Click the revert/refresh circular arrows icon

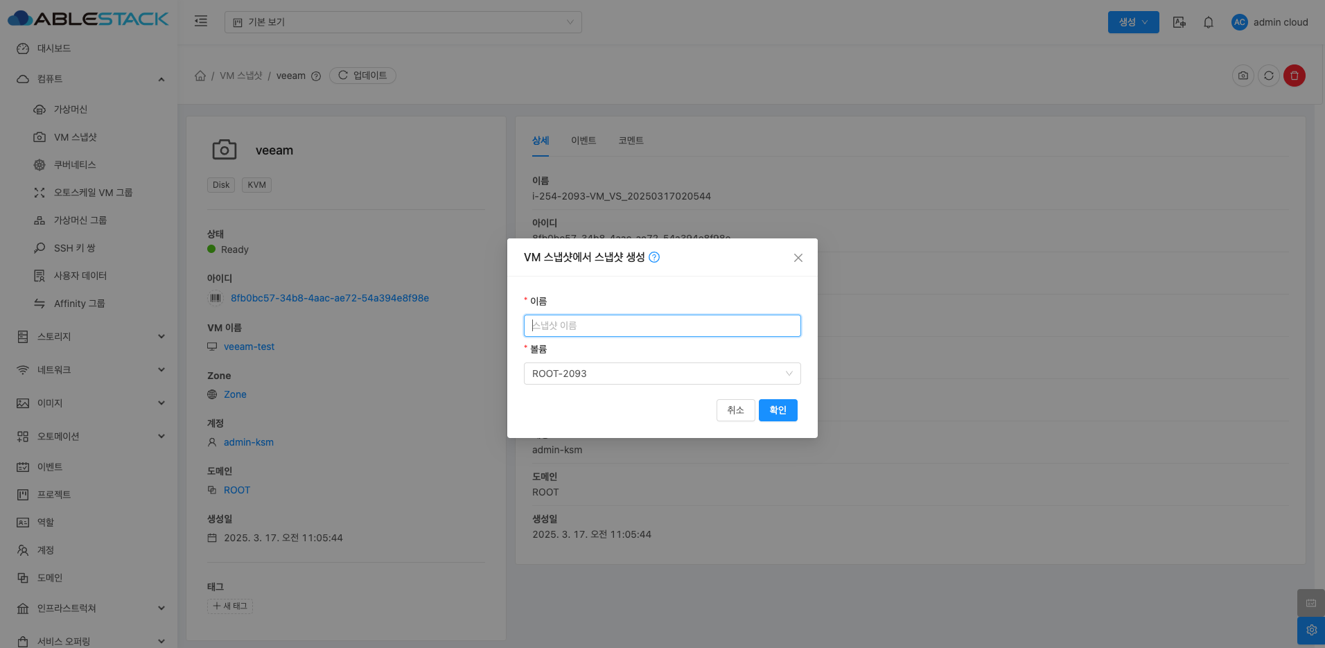point(1268,76)
